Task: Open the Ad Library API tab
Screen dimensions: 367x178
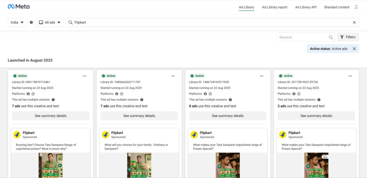Action: [x=306, y=7]
